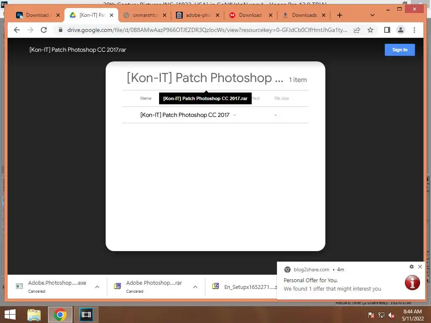
Task: Click the Chrome taskbar icon
Action: tap(60, 315)
